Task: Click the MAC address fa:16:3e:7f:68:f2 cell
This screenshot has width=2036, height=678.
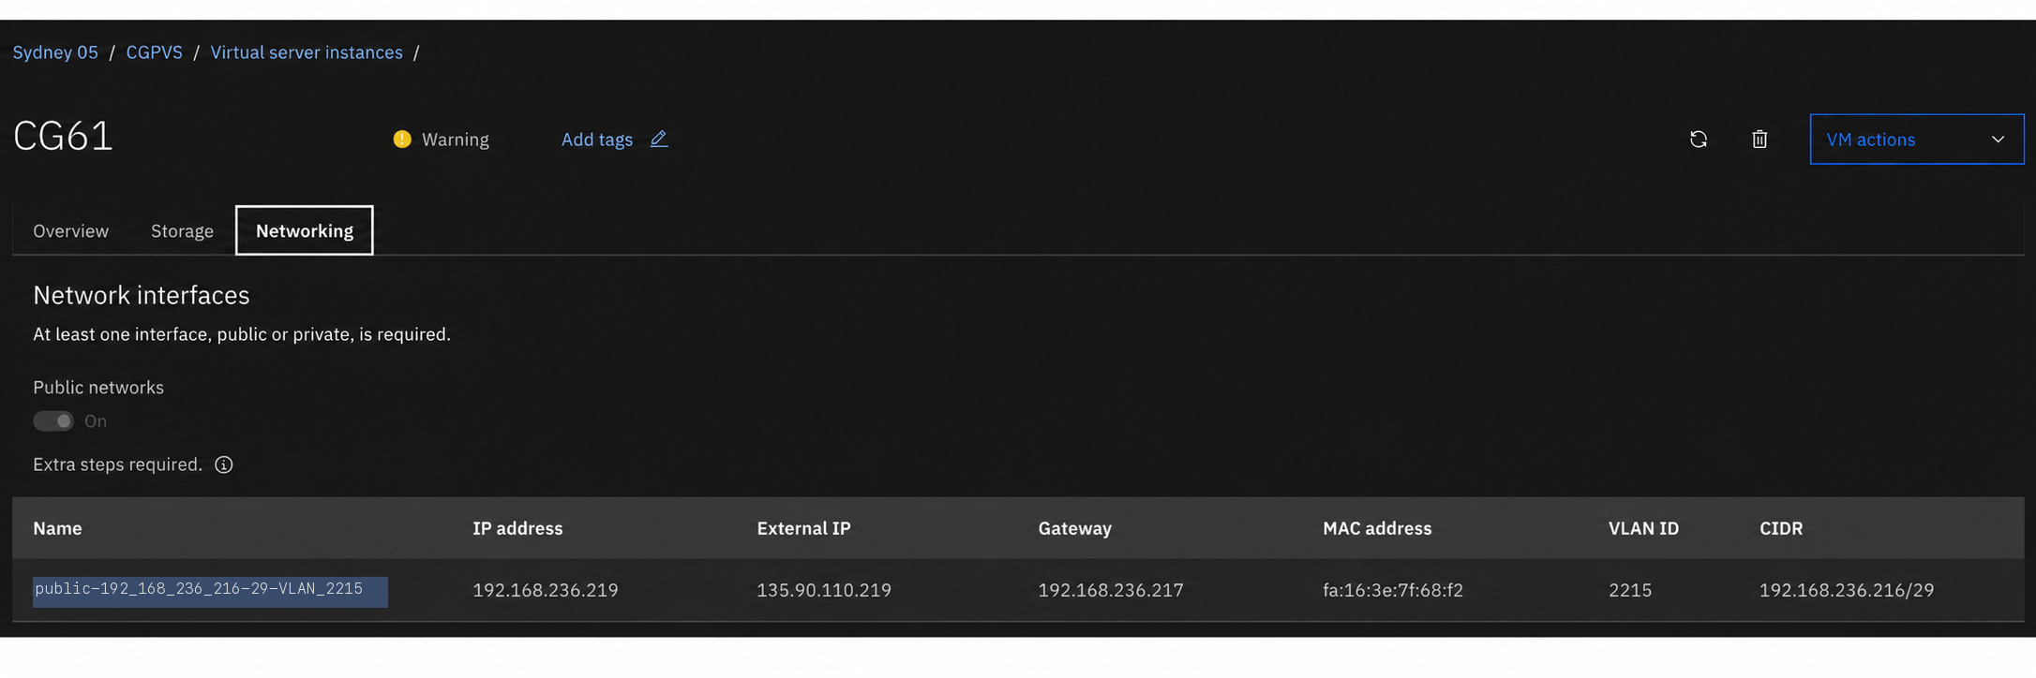Action: 1393,590
